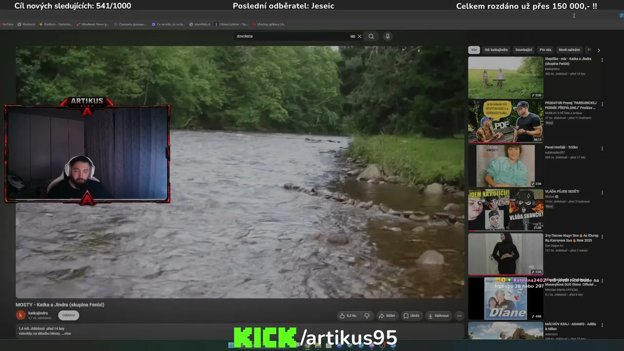Screen dimensions: 624x351
Task: Open the "Co na srdci, to na fa..." bookmark
Action: pos(168,24)
